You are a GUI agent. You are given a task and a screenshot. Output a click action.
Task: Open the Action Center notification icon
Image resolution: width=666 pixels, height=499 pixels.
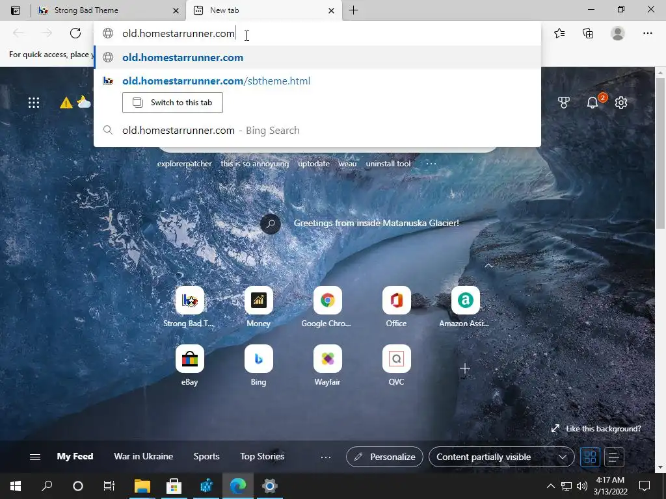point(645,486)
